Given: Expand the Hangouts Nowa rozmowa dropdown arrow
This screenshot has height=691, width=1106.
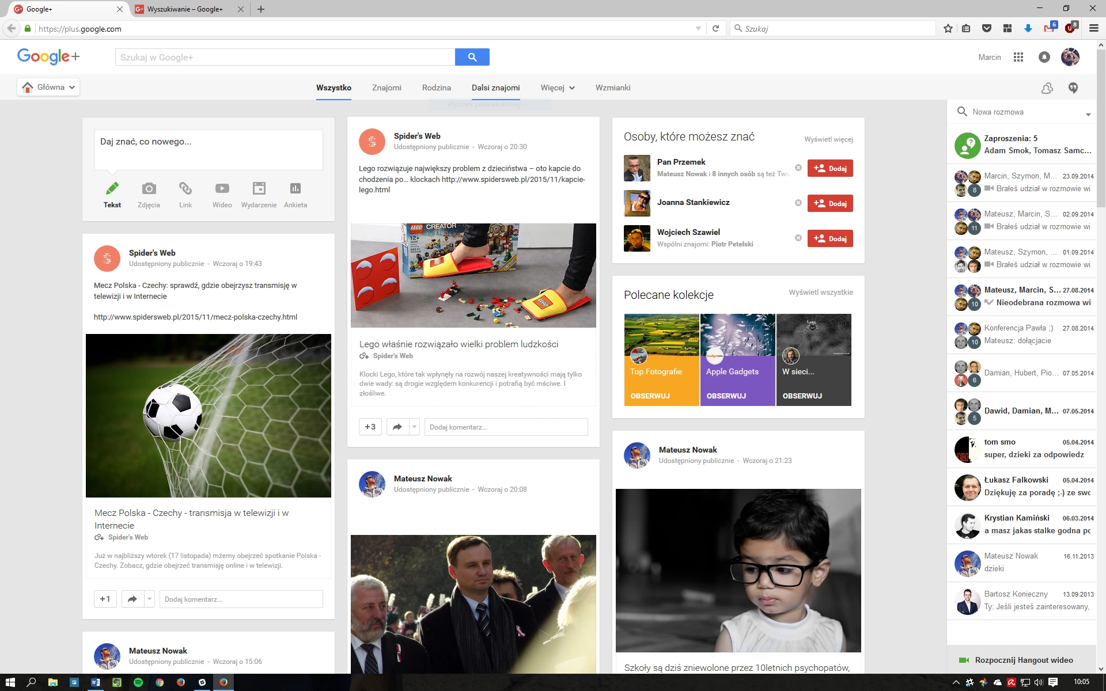Looking at the screenshot, I should 1088,114.
